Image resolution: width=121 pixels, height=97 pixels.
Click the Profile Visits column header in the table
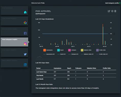pyautogui.click(x=107, y=68)
